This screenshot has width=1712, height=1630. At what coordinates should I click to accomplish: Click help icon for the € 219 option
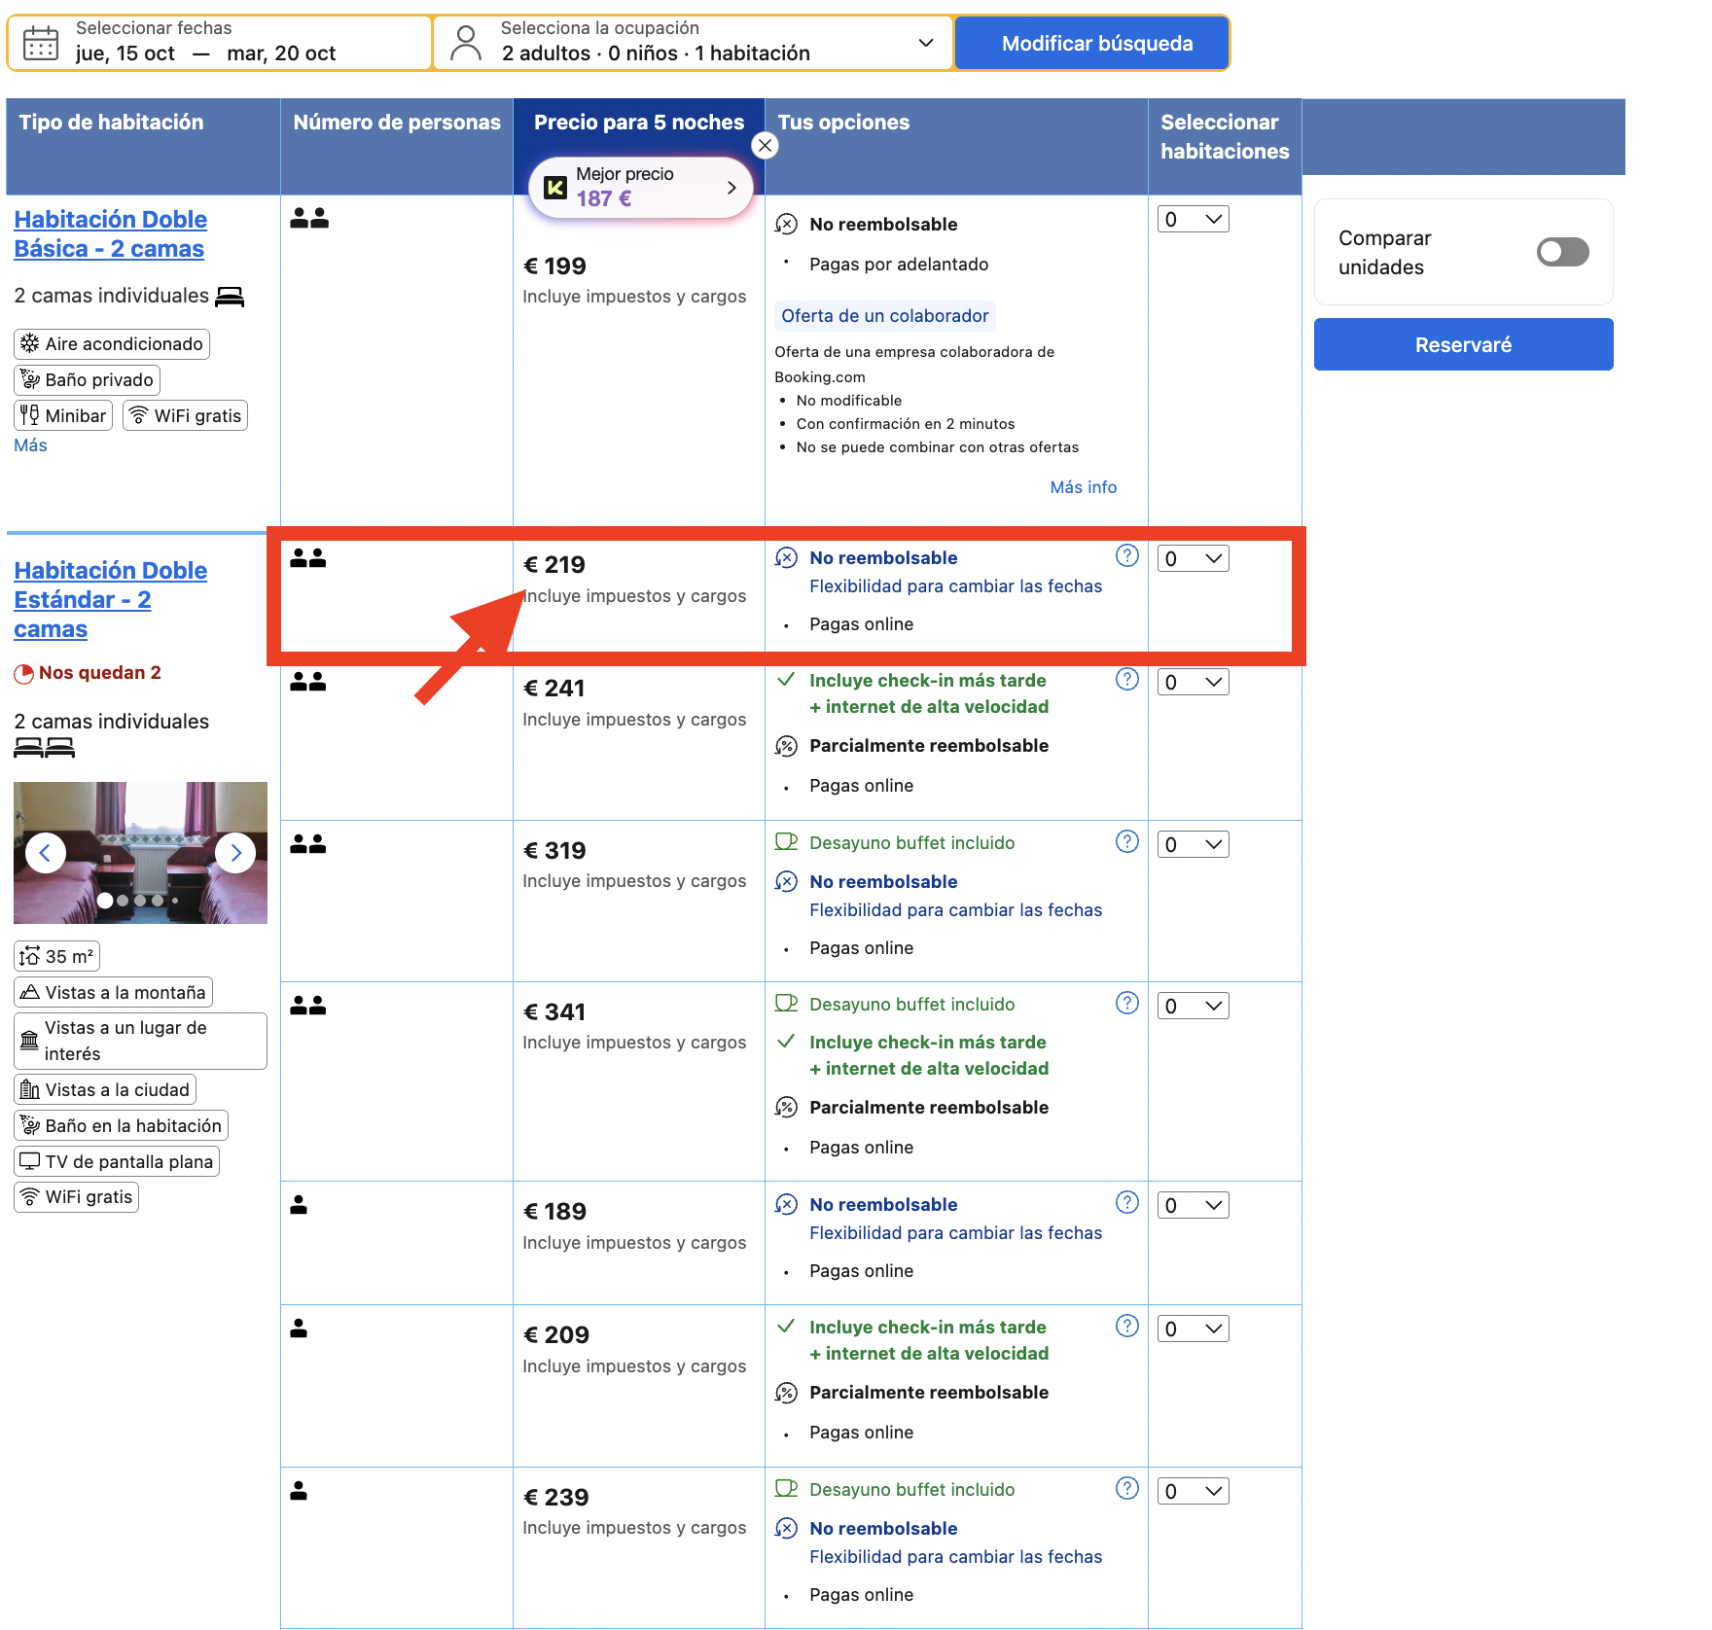pos(1126,555)
